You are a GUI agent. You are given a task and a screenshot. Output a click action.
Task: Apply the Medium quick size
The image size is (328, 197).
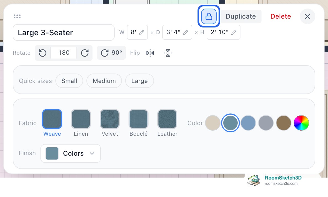[x=104, y=81]
